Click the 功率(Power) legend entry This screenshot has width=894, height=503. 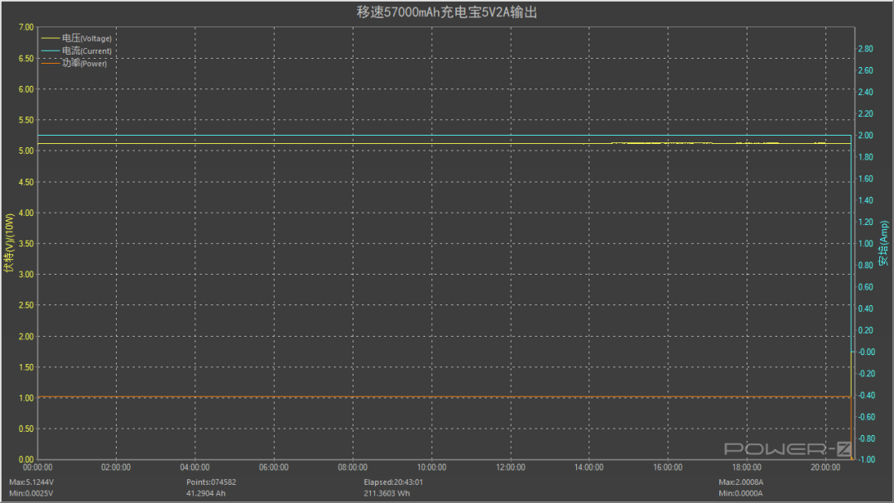pyautogui.click(x=74, y=63)
